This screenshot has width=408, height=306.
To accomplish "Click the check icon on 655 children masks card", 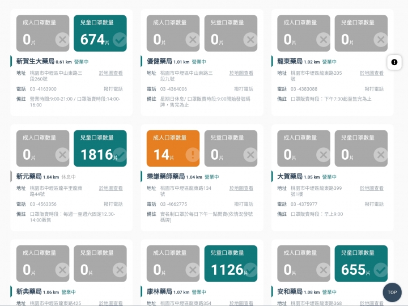I will pos(381,270).
